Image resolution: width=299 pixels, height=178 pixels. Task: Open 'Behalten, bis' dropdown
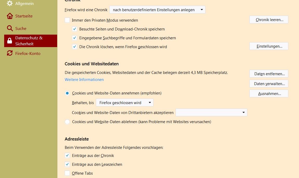(125, 103)
